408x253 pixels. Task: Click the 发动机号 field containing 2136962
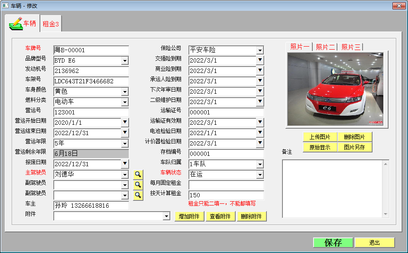tap(91, 71)
